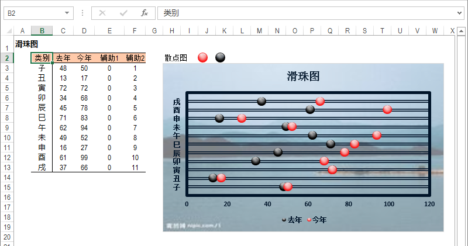Select the 辅助2 cell with value 11
The image size is (468, 246).
[x=135, y=168]
